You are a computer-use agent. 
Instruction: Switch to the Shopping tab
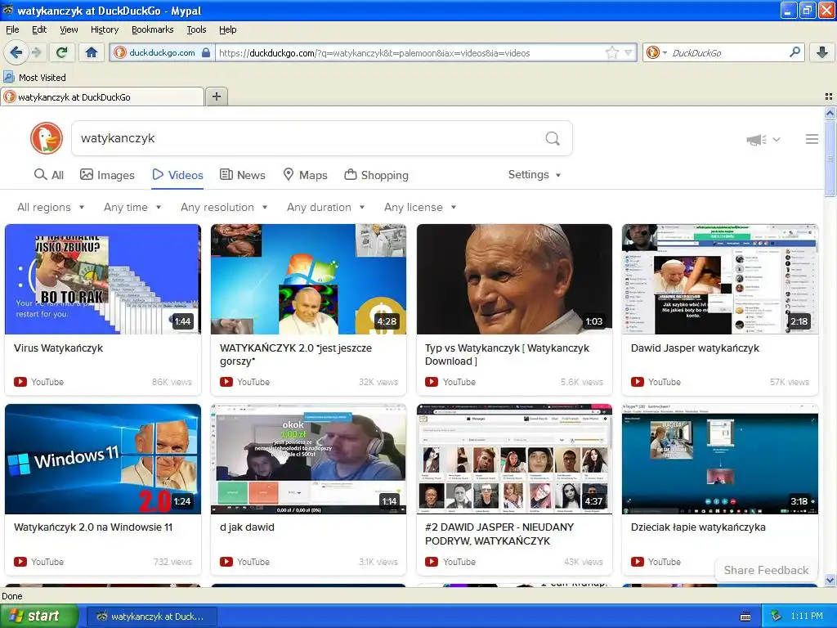pyautogui.click(x=377, y=175)
